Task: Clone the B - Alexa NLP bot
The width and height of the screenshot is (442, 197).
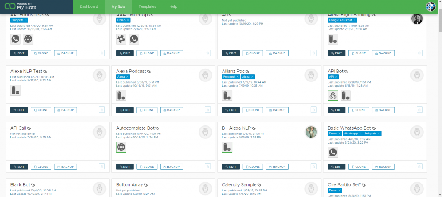Action: point(253,166)
